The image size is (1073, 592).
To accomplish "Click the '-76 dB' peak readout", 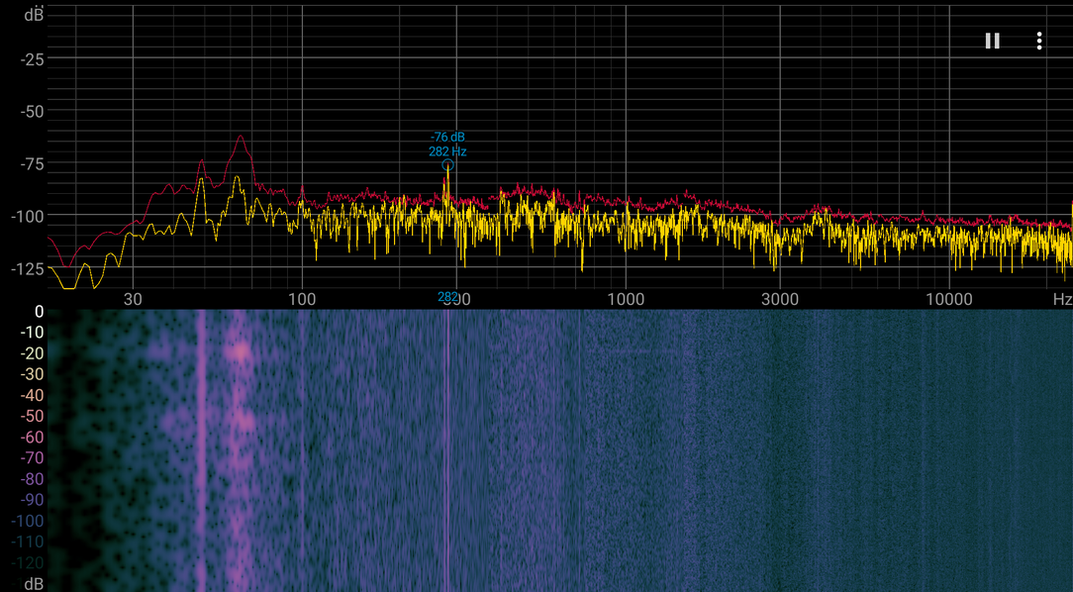I will [447, 137].
